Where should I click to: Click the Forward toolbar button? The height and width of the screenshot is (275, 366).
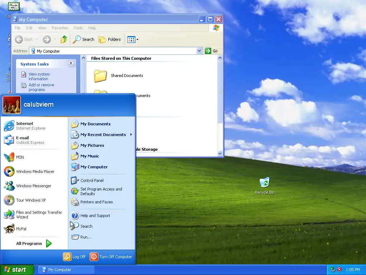[x=47, y=39]
